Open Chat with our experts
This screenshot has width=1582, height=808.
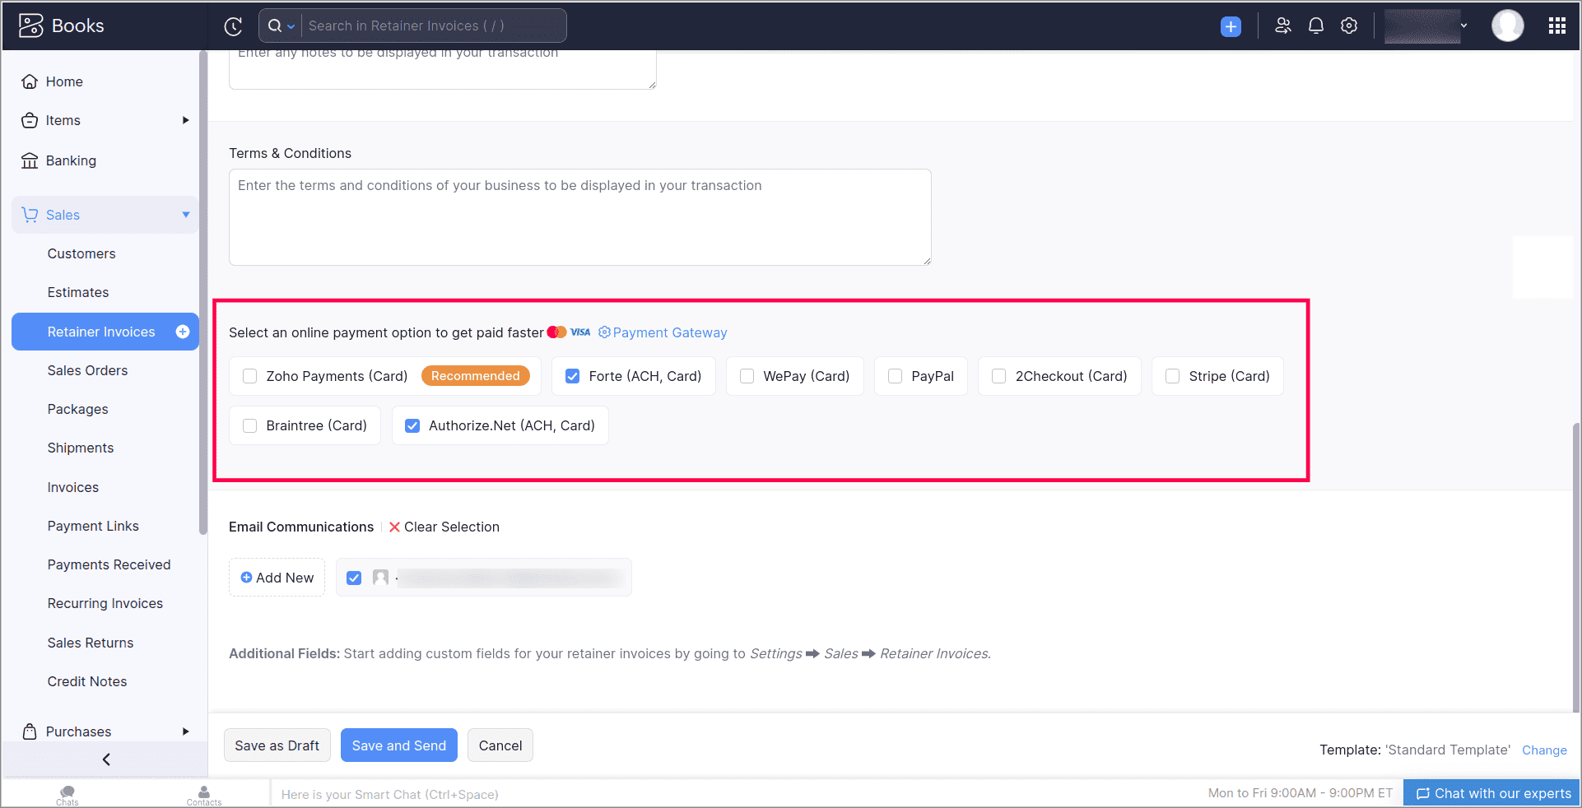(x=1492, y=793)
